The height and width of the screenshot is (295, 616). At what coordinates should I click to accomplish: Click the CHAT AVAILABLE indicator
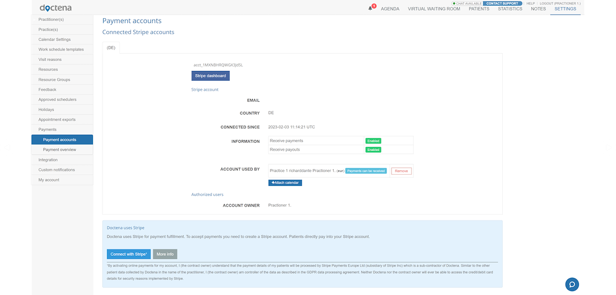[x=466, y=3]
